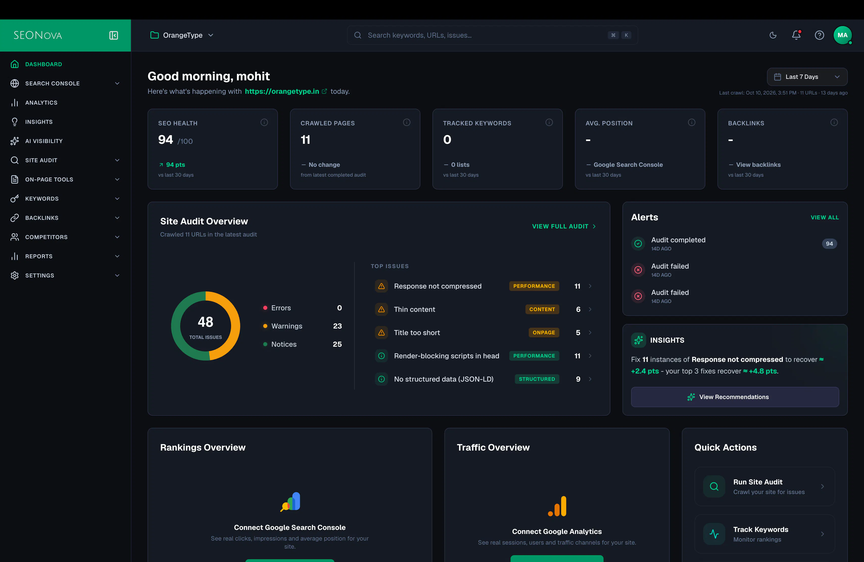Click the Backlinks card info icon
The image size is (864, 562).
834,122
